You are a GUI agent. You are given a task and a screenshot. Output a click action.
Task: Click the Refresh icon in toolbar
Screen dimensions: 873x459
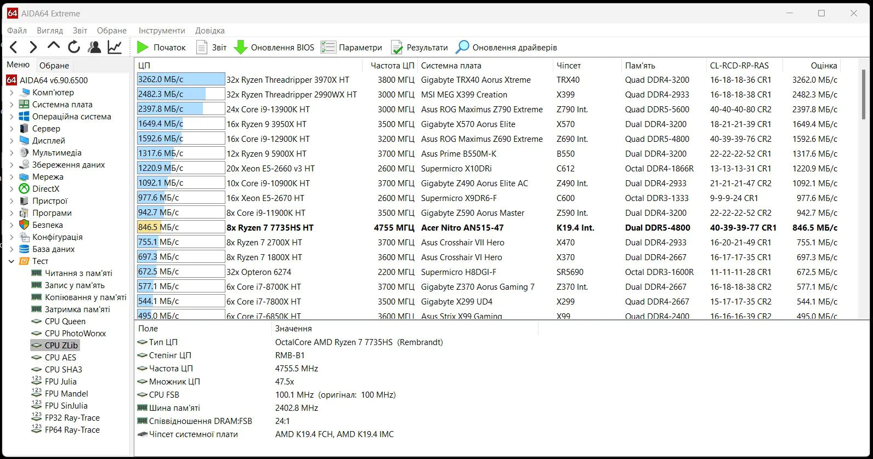tap(74, 48)
